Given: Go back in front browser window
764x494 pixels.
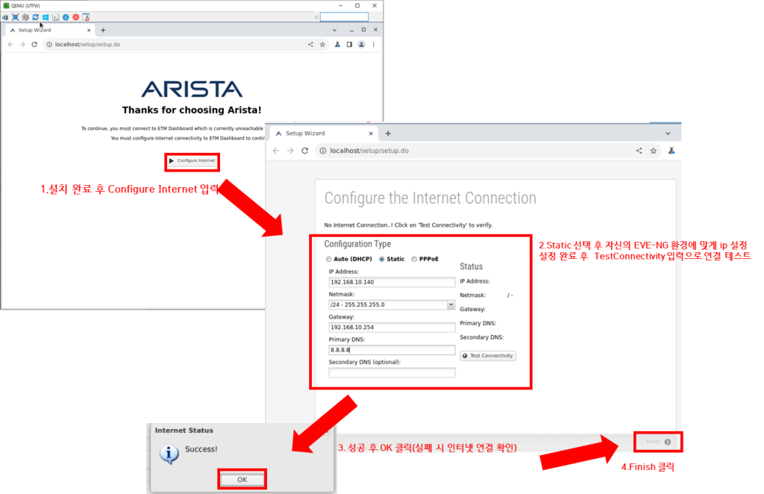Looking at the screenshot, I should point(276,151).
